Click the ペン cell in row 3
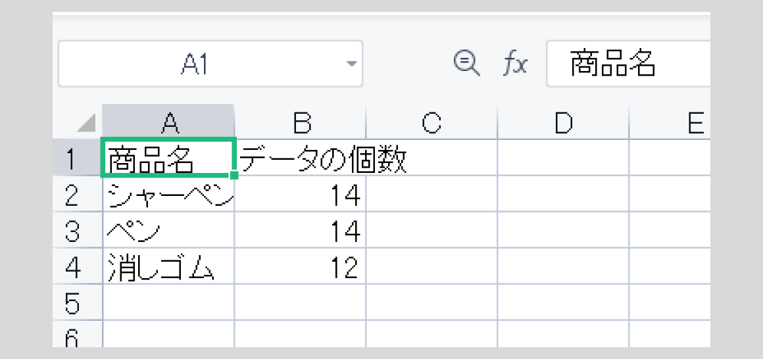 pyautogui.click(x=168, y=230)
